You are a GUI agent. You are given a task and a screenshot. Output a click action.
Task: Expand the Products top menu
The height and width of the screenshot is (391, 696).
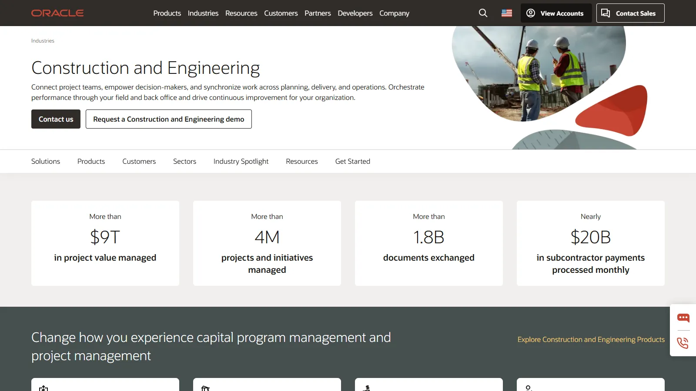click(167, 13)
